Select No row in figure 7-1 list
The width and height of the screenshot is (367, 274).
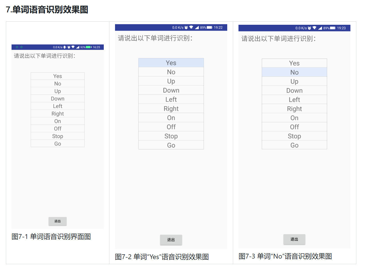(x=58, y=84)
